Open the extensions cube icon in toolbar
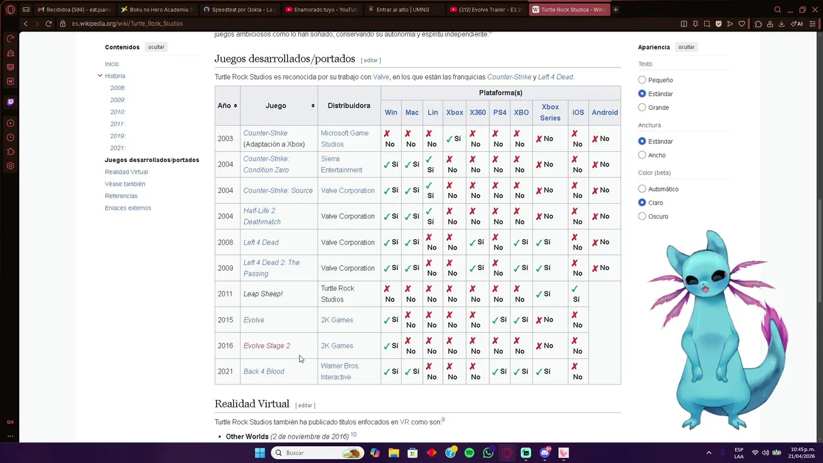The height and width of the screenshot is (463, 823). 758,24
